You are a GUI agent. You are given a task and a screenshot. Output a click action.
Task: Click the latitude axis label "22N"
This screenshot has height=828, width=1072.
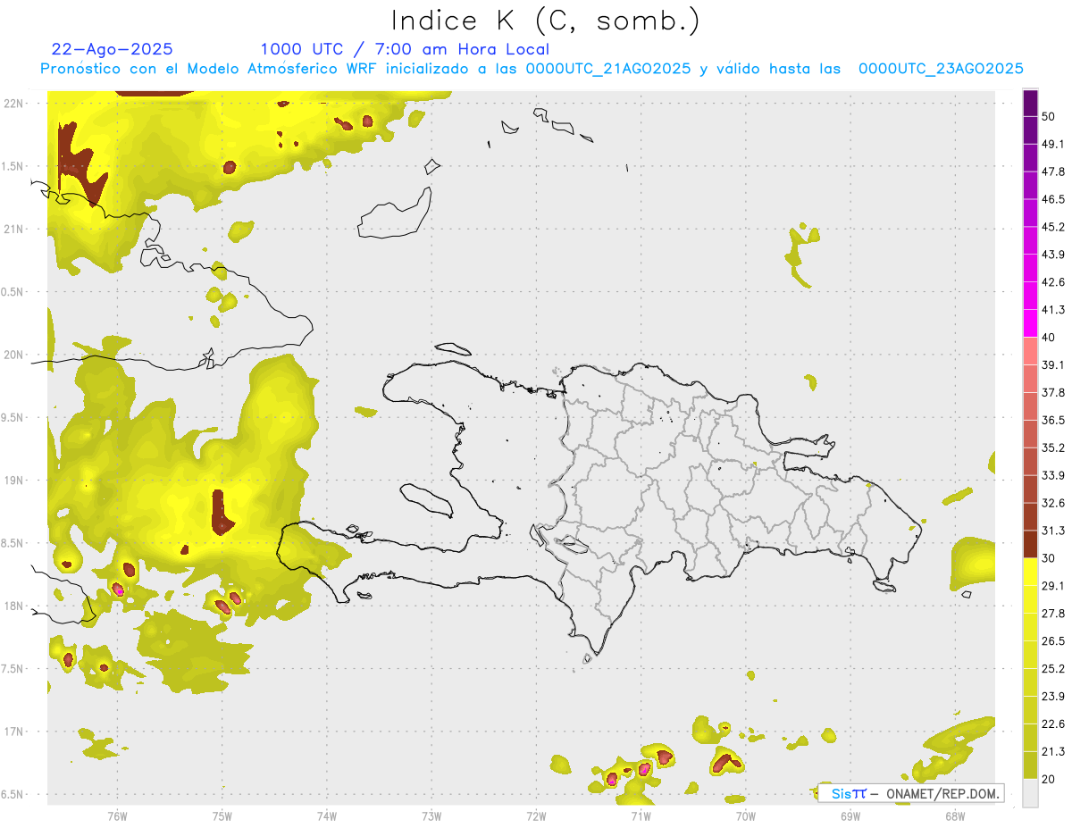13,104
